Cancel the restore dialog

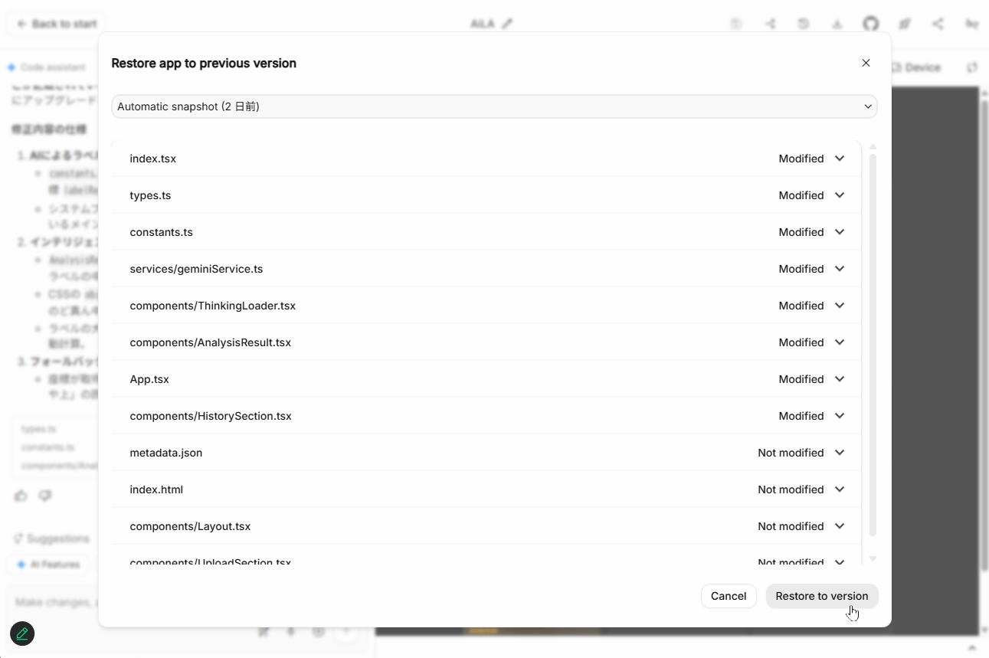[x=728, y=596]
